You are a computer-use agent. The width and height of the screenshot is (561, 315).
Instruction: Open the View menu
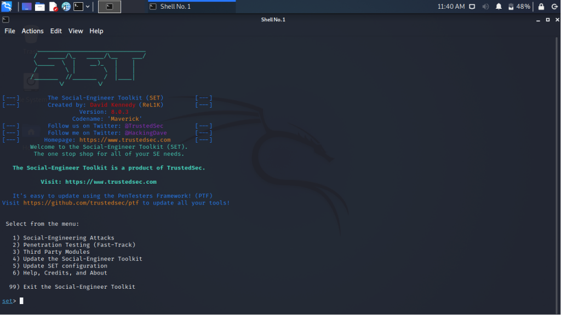[76, 31]
